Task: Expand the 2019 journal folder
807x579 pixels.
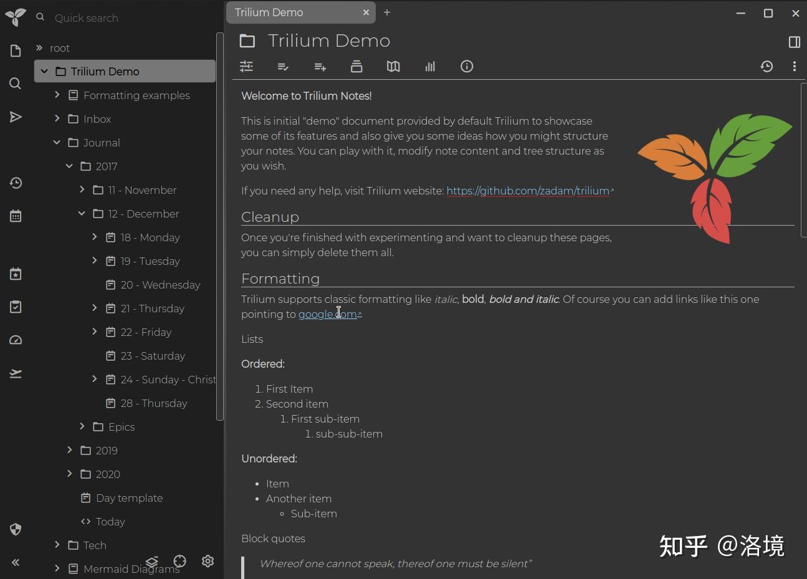Action: coord(69,450)
